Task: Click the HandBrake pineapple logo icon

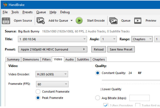Action: (x=5, y=5)
